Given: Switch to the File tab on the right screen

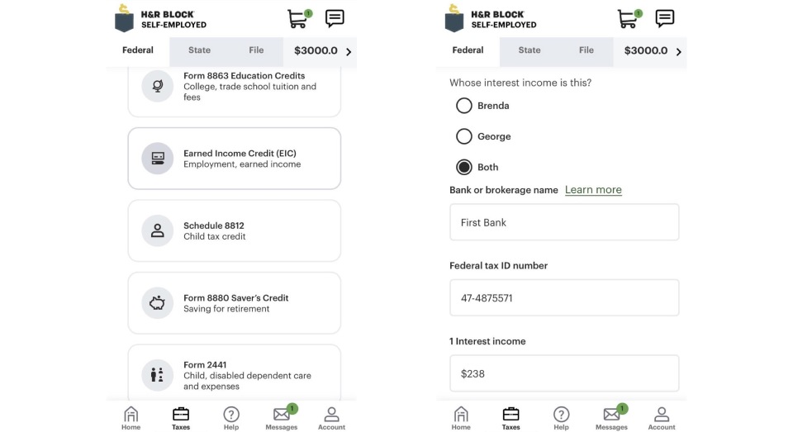Looking at the screenshot, I should click(586, 50).
